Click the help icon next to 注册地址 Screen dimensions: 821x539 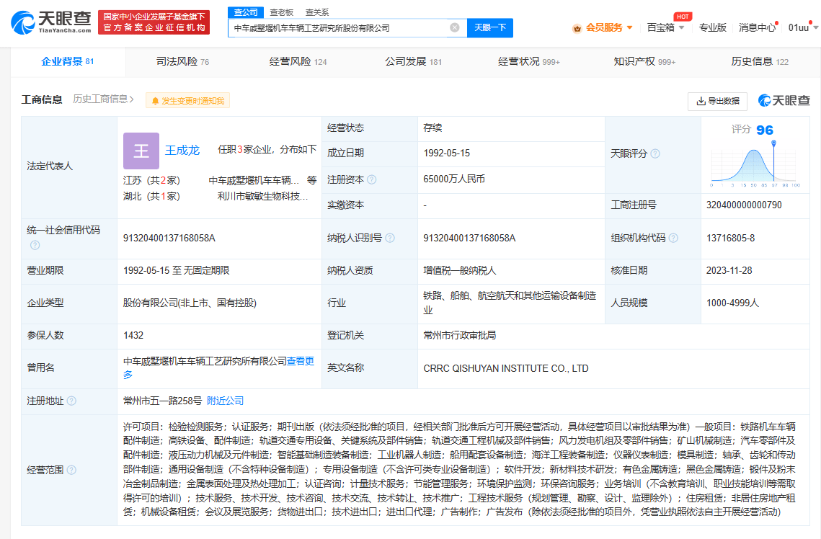click(72, 401)
